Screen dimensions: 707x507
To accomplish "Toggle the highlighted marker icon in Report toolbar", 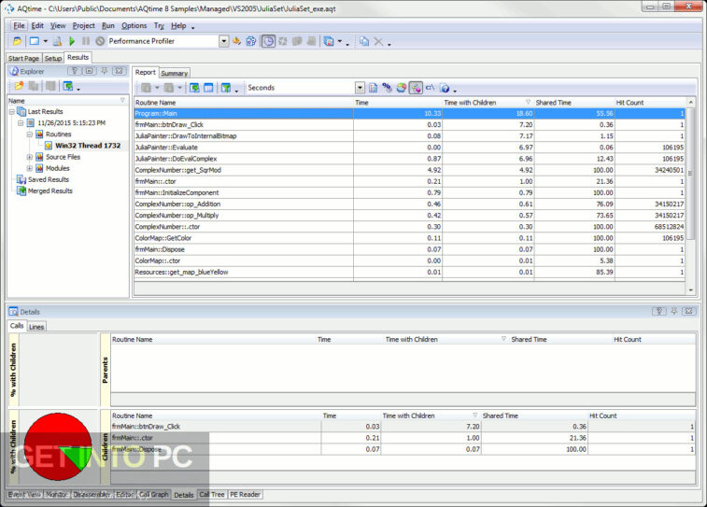I will [x=416, y=88].
